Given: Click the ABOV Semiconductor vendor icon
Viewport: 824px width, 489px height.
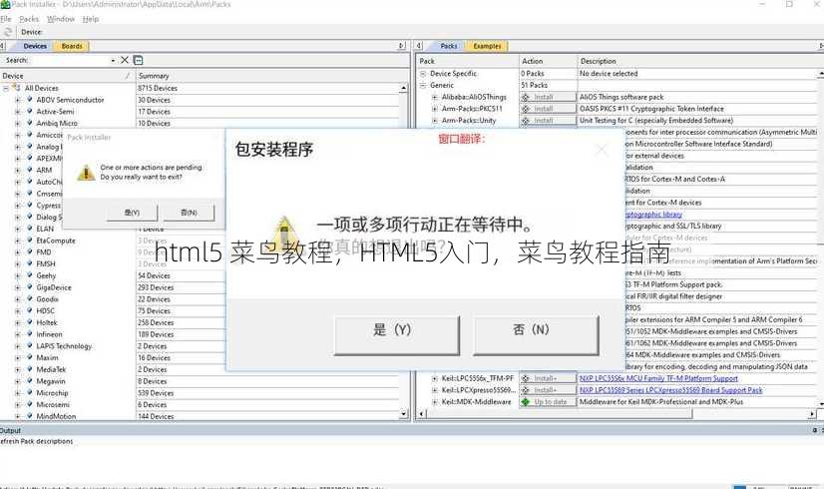Looking at the screenshot, I should pos(30,100).
